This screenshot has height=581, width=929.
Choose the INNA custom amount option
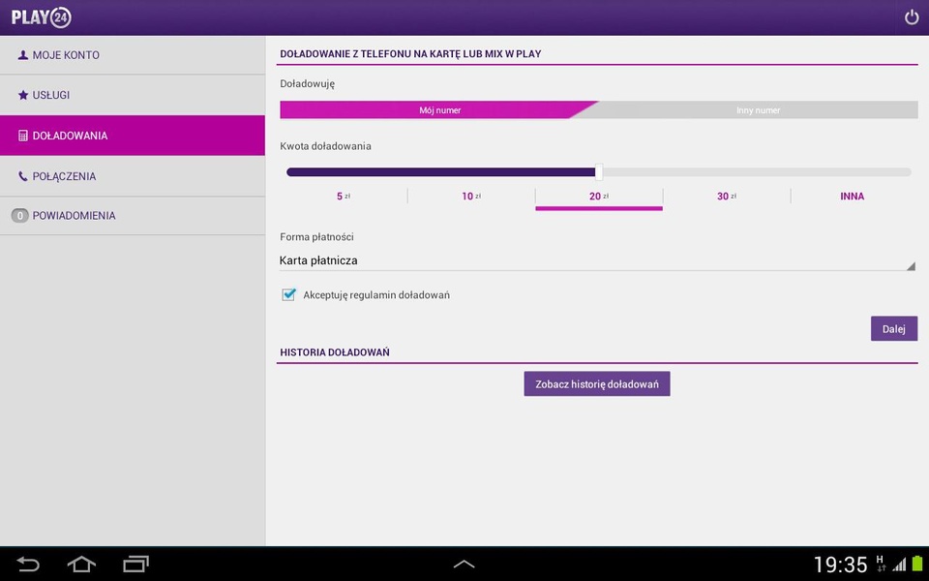(x=852, y=197)
